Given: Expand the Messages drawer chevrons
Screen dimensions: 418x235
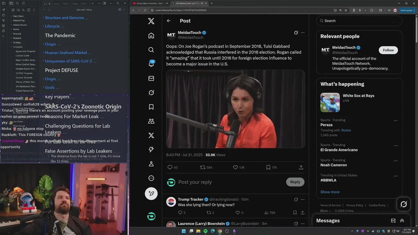Looking at the screenshot, I should click(x=402, y=221).
